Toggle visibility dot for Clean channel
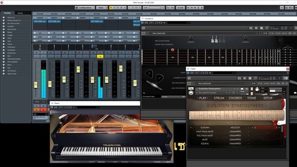 [x=4, y=44]
